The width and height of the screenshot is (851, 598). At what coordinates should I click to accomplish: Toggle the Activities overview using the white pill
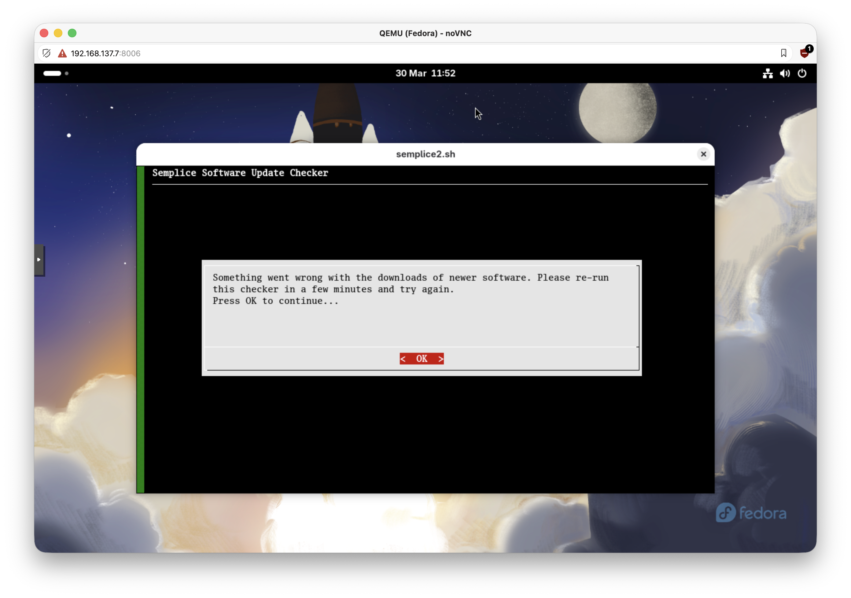(x=52, y=73)
